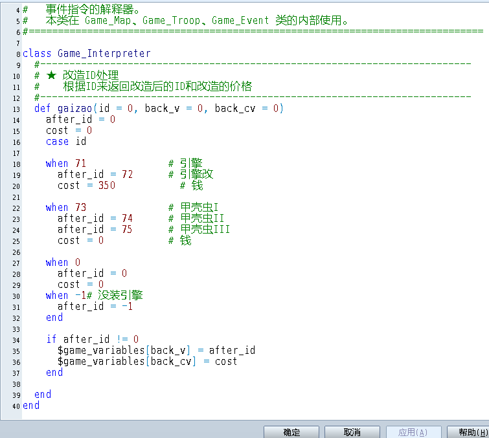Click 'after_id = 74' line
This screenshot has width=489, height=438.
click(95, 219)
